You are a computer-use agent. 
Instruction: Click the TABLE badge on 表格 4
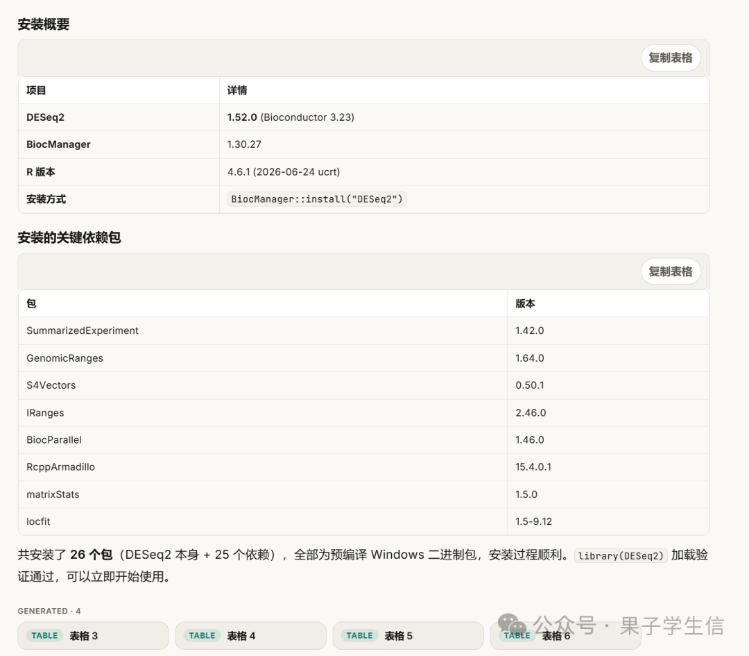tap(202, 635)
